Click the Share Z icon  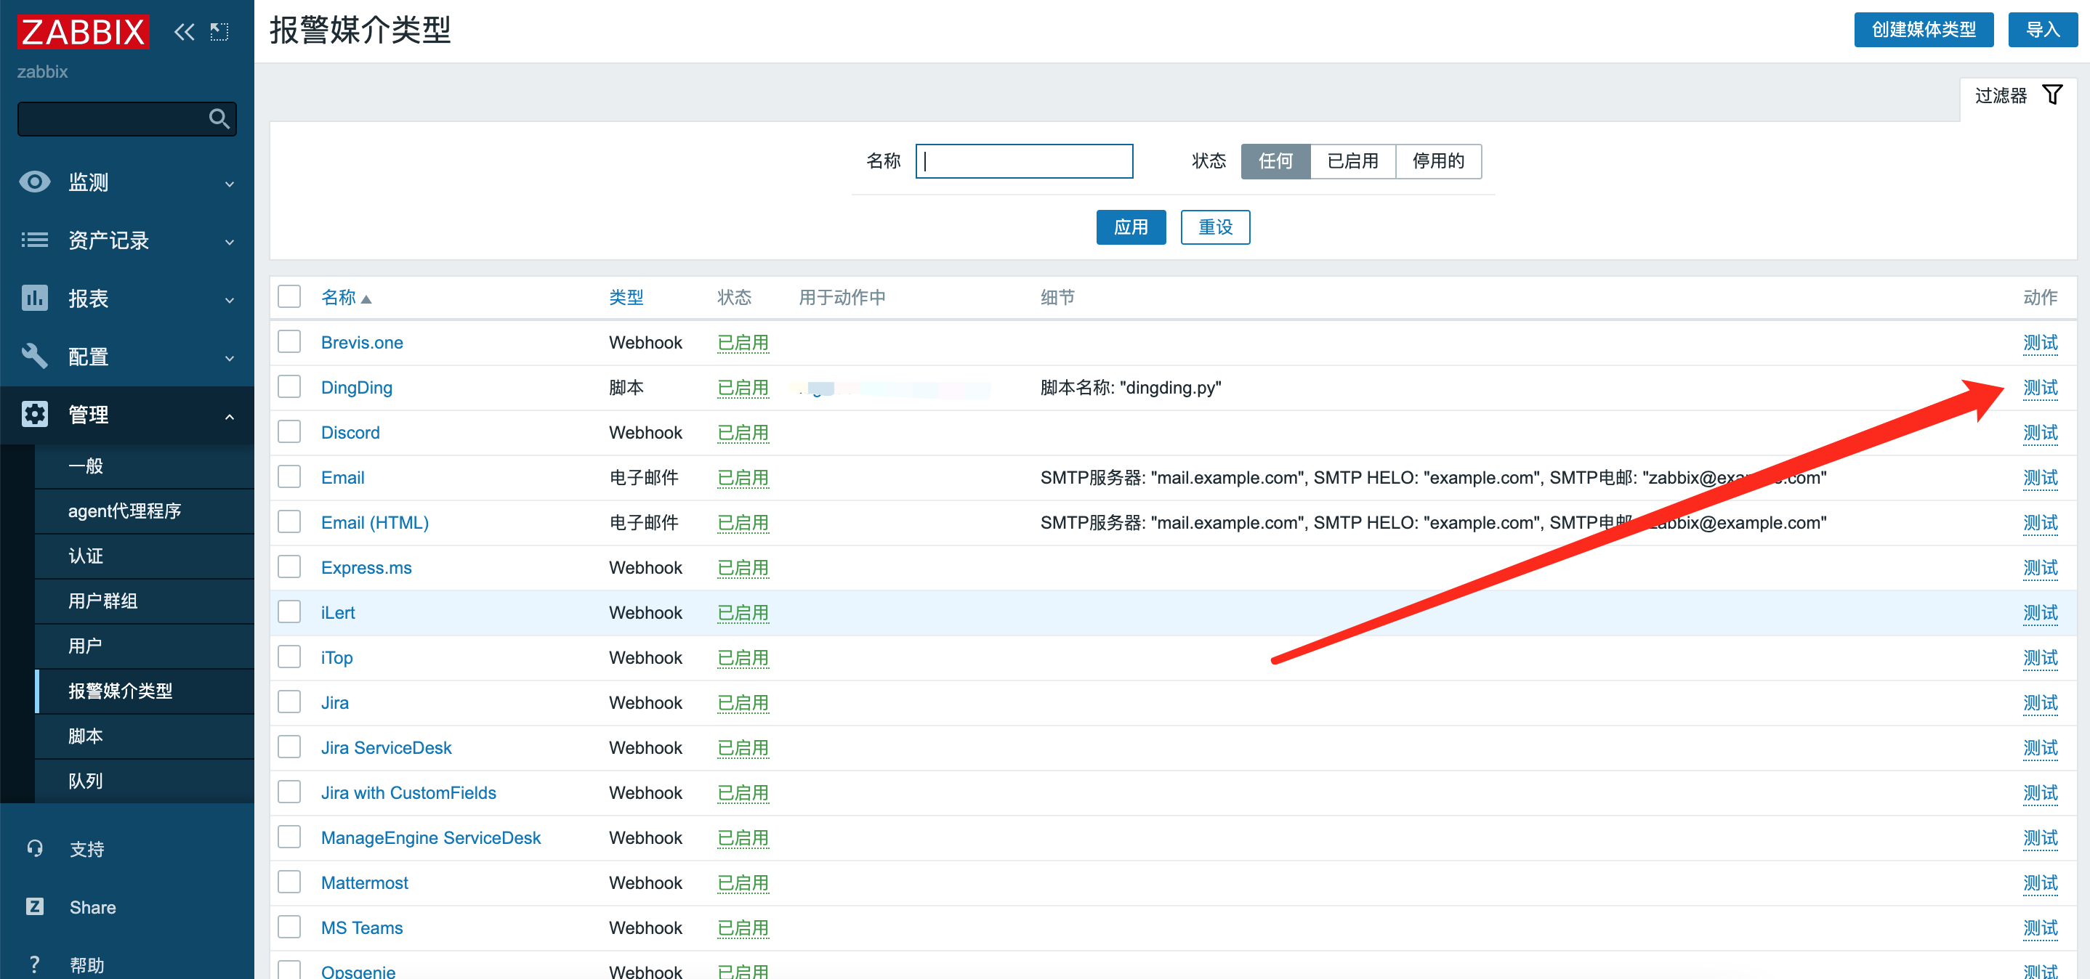34,906
